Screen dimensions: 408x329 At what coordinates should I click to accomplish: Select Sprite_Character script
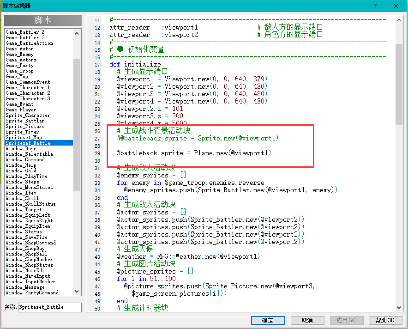[x=28, y=115]
